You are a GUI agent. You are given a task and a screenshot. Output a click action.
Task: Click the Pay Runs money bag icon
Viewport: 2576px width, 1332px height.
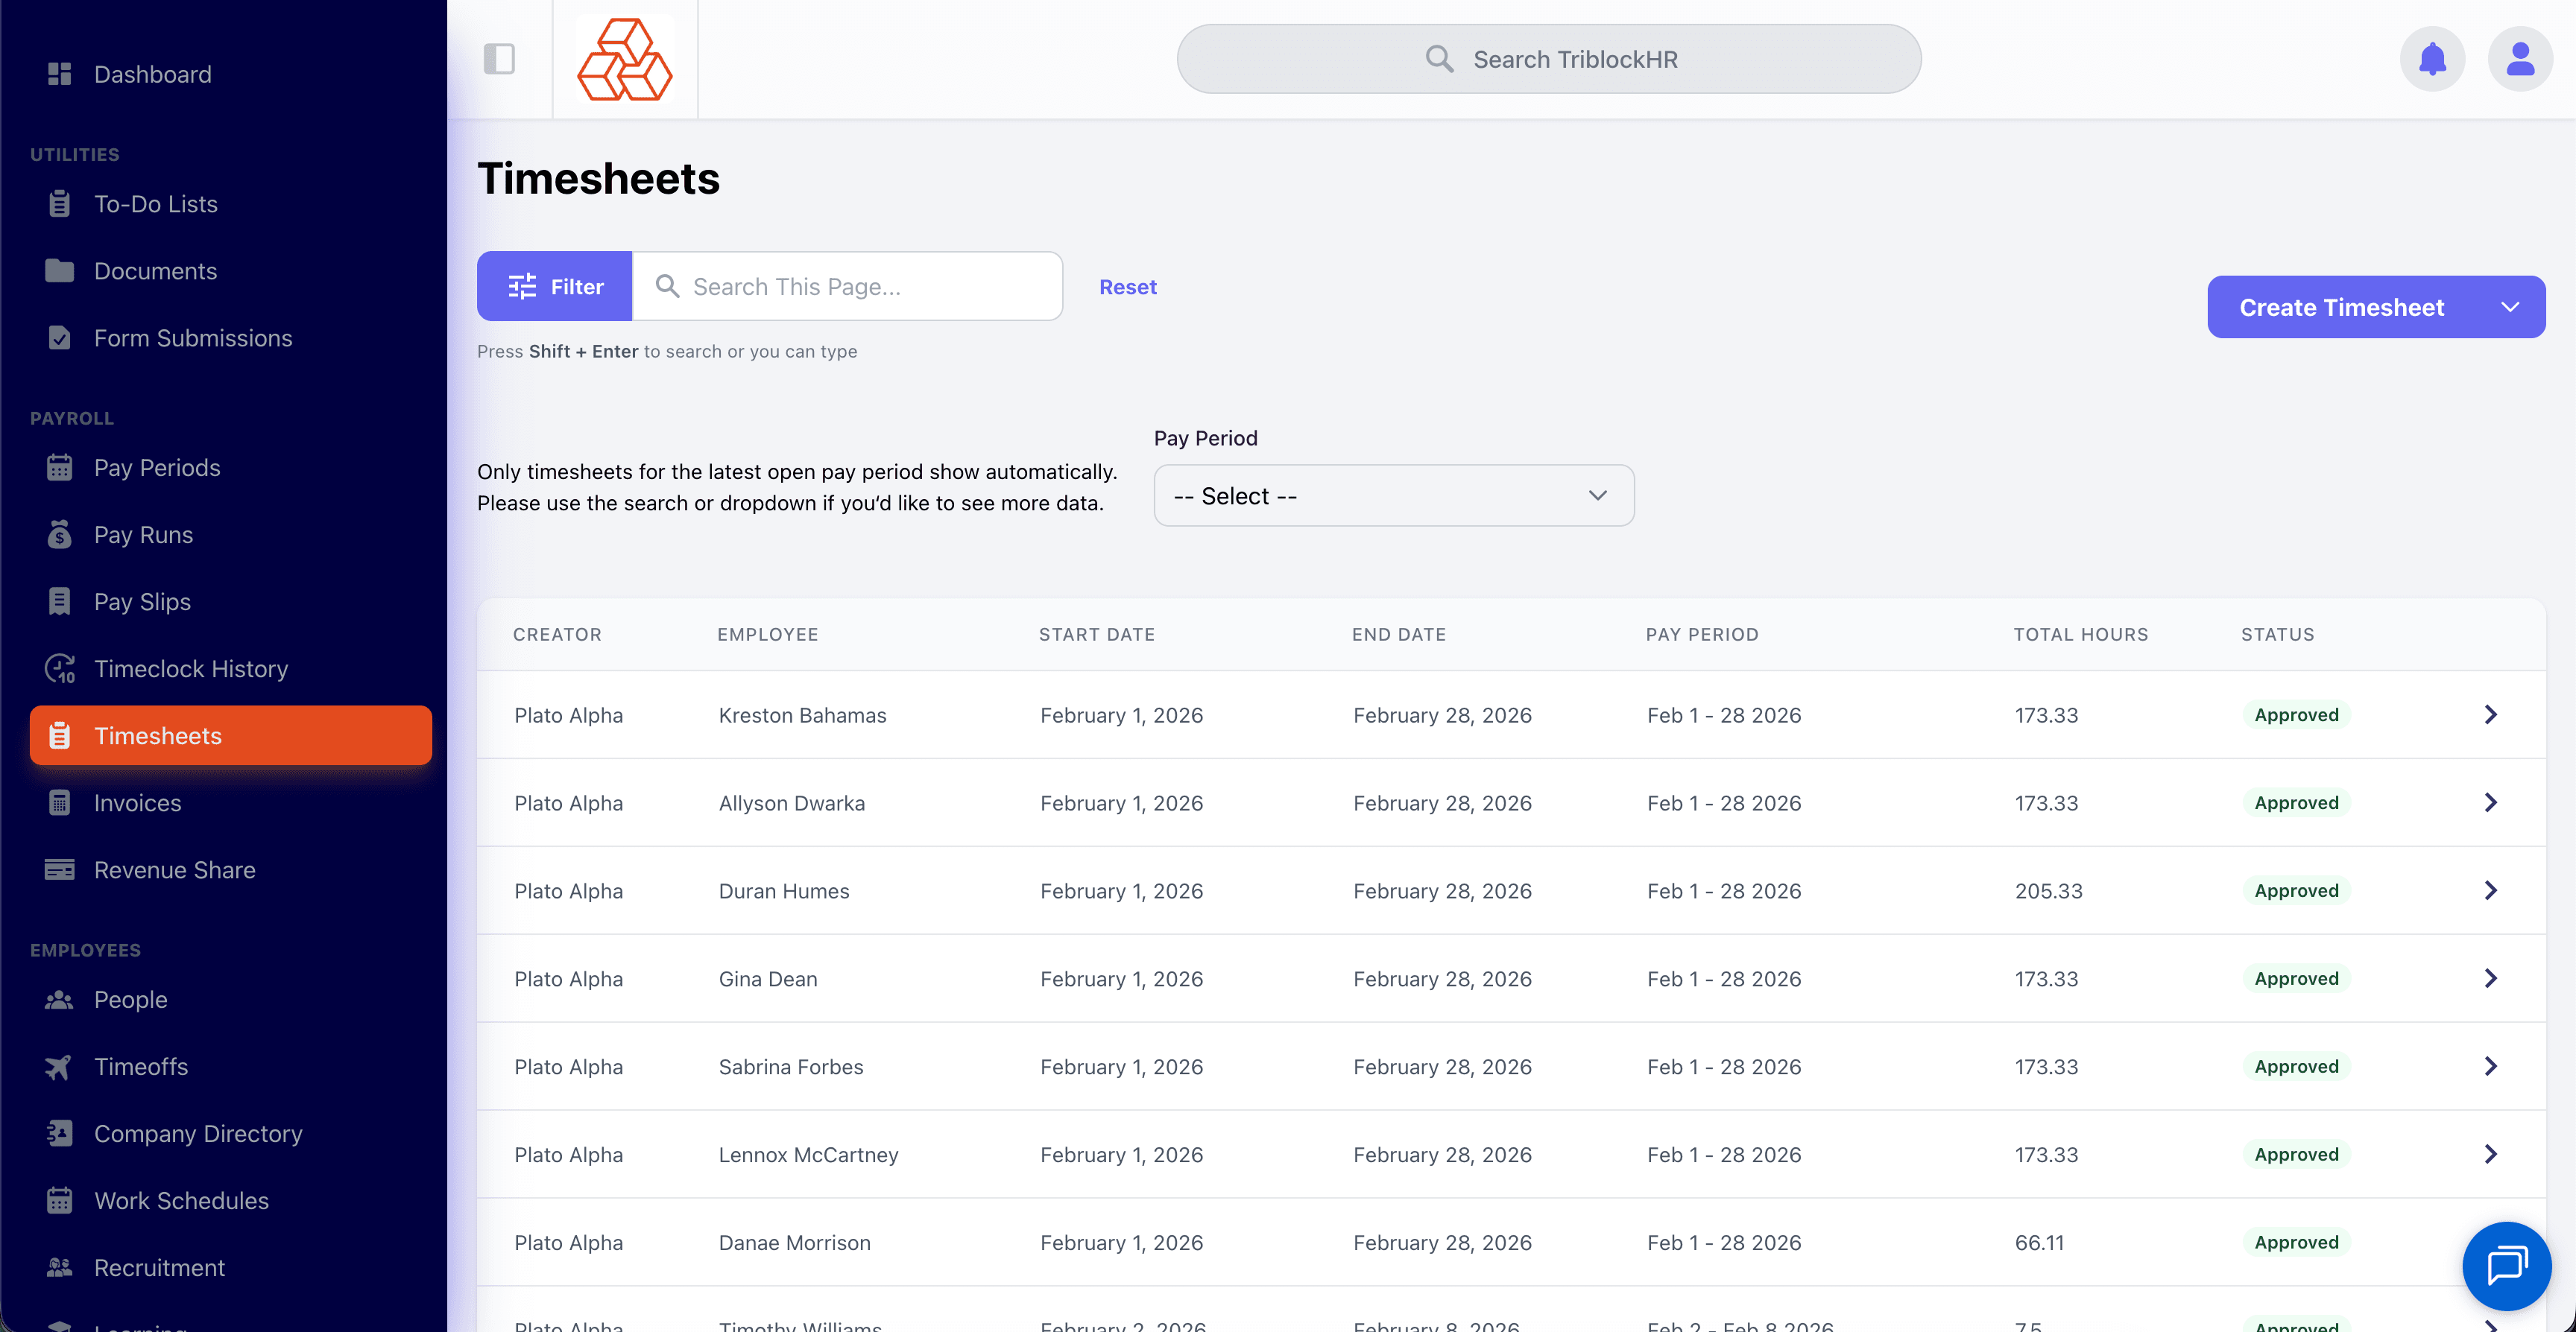(x=60, y=535)
